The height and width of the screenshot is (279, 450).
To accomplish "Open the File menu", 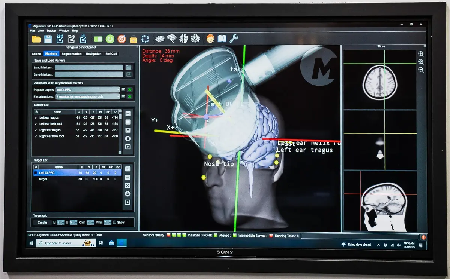I will pyautogui.click(x=32, y=31).
